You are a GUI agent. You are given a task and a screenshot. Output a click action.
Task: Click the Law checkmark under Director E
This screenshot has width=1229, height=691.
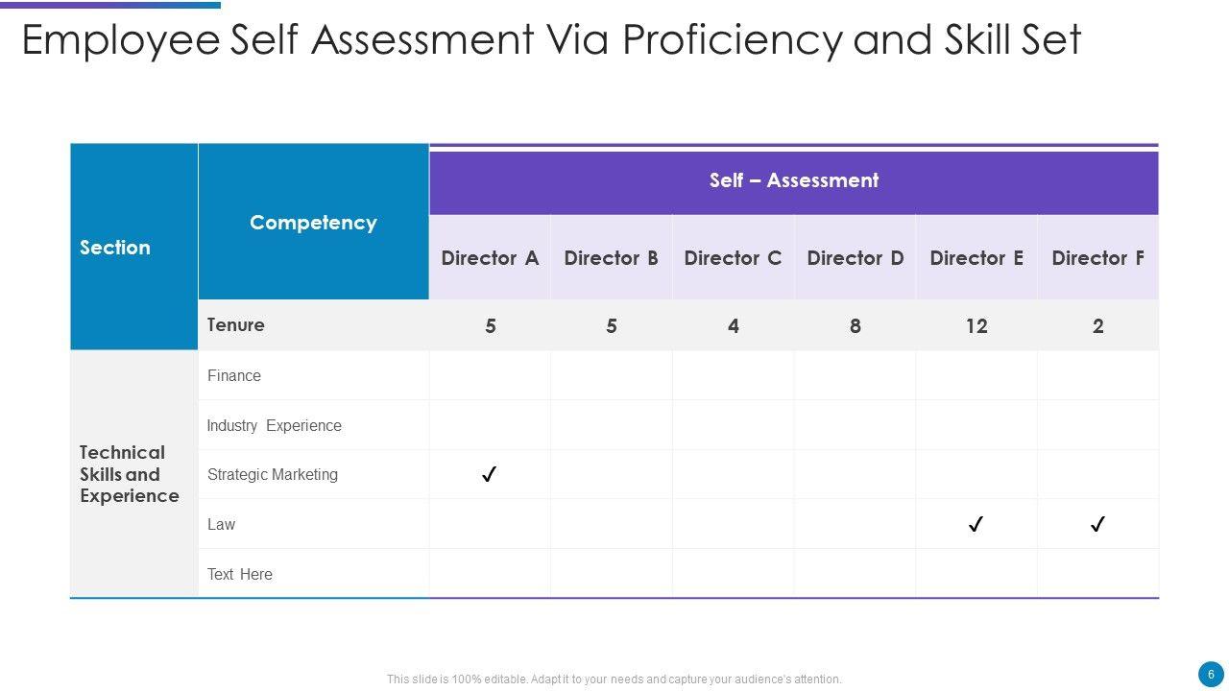pos(976,525)
